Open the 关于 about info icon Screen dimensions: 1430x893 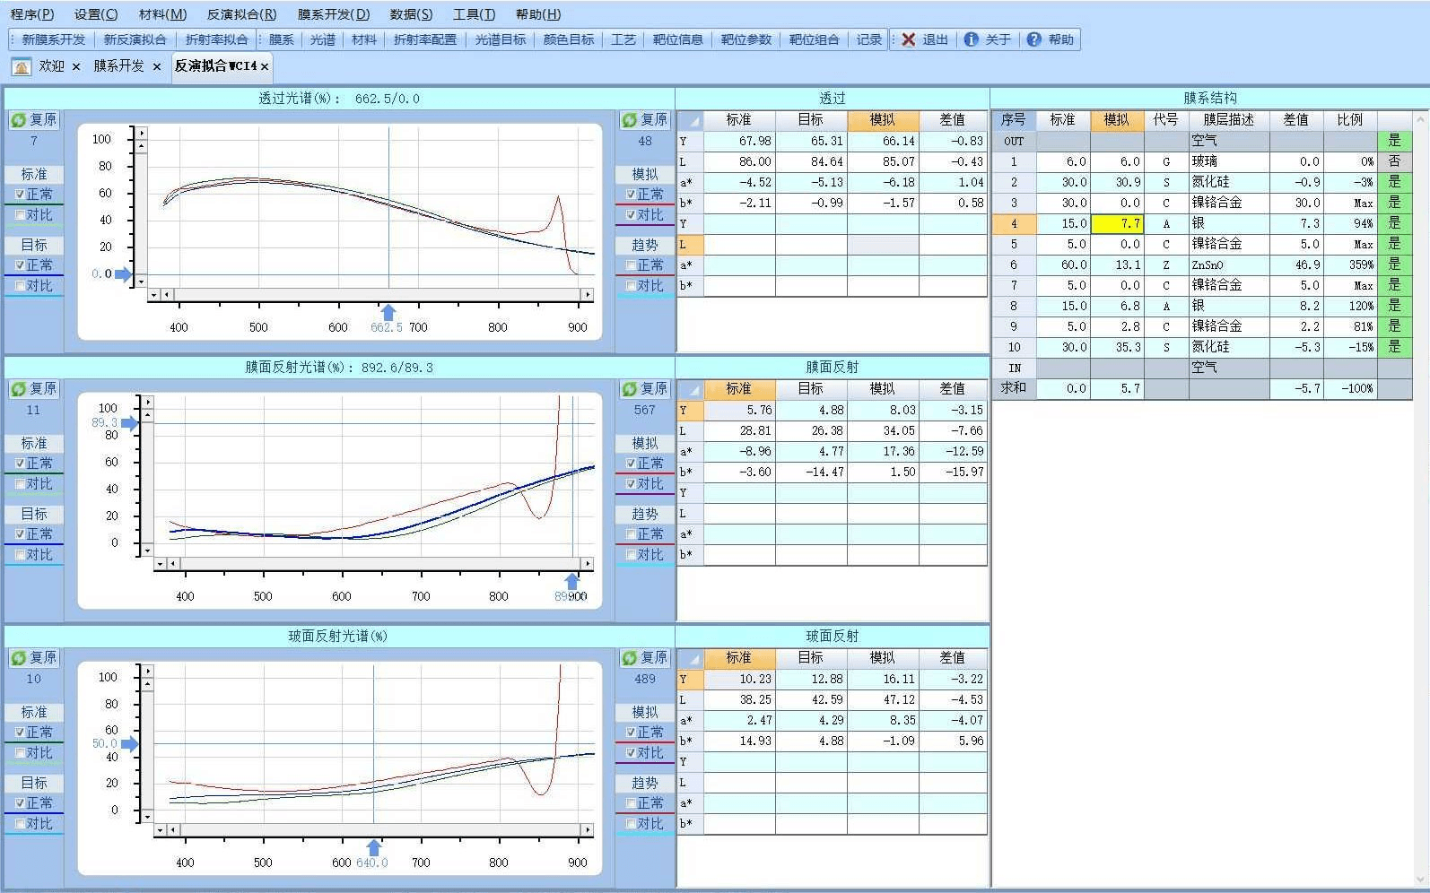point(971,39)
